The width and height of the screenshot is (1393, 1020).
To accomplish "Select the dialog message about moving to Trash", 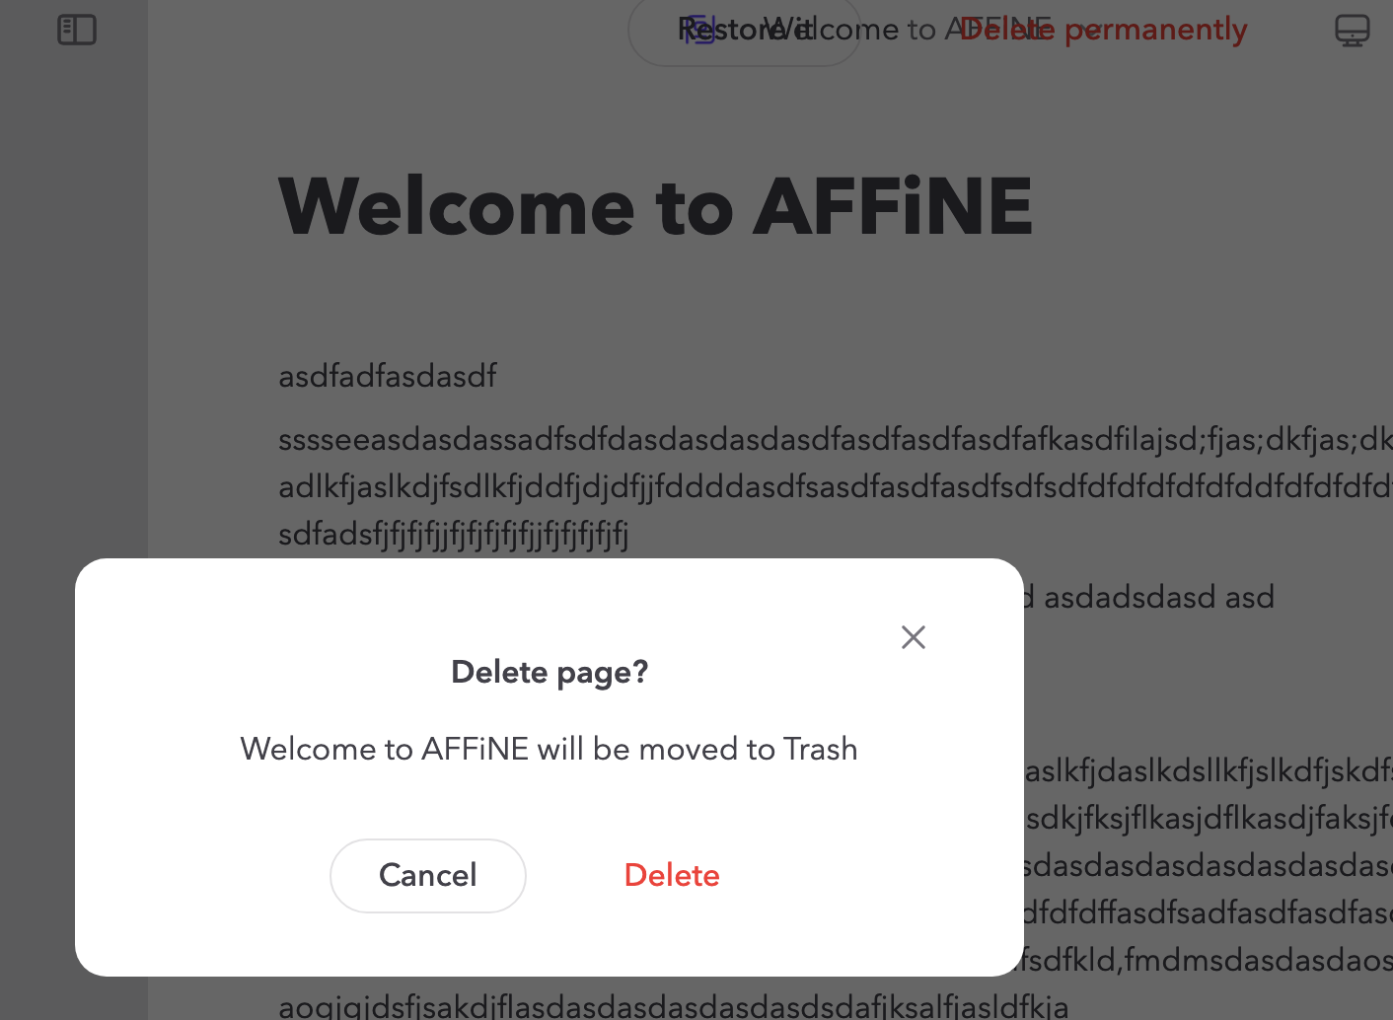I will click(549, 749).
